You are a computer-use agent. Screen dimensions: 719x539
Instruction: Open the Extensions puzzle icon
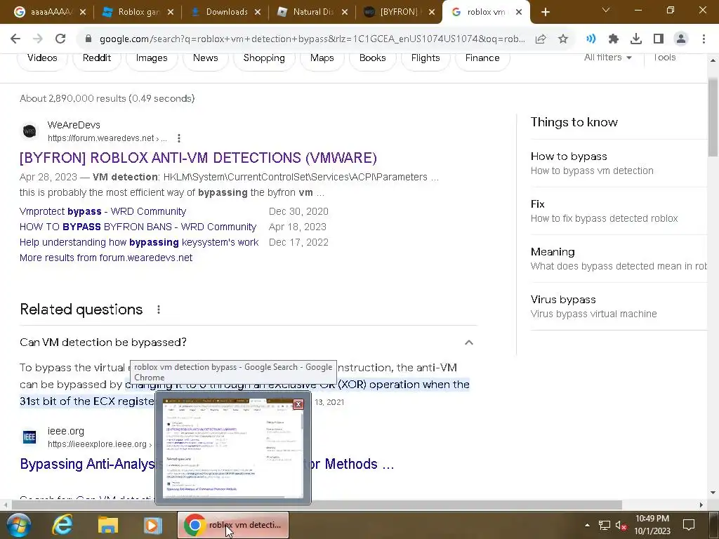614,39
